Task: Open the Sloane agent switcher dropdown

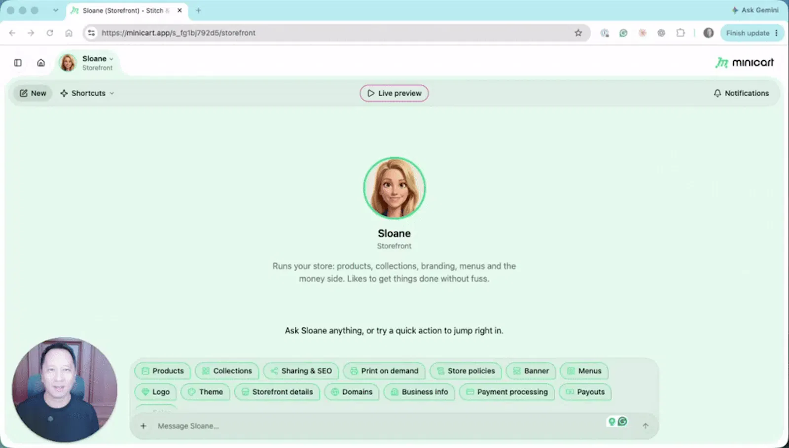Action: [87, 63]
